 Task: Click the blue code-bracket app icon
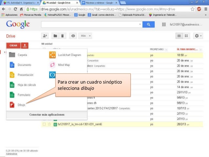click(52, 75)
